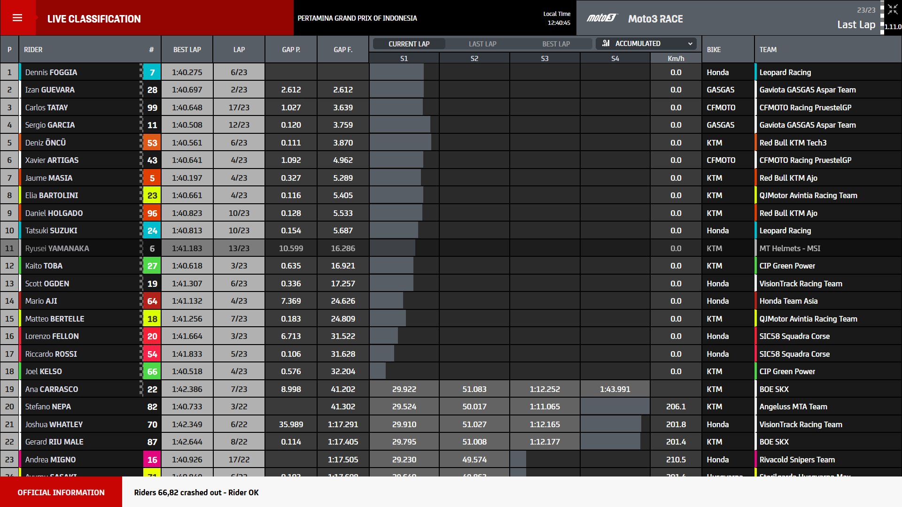This screenshot has width=902, height=507.
Task: Select rider Tatsuki SUZUKI
Action: click(51, 230)
